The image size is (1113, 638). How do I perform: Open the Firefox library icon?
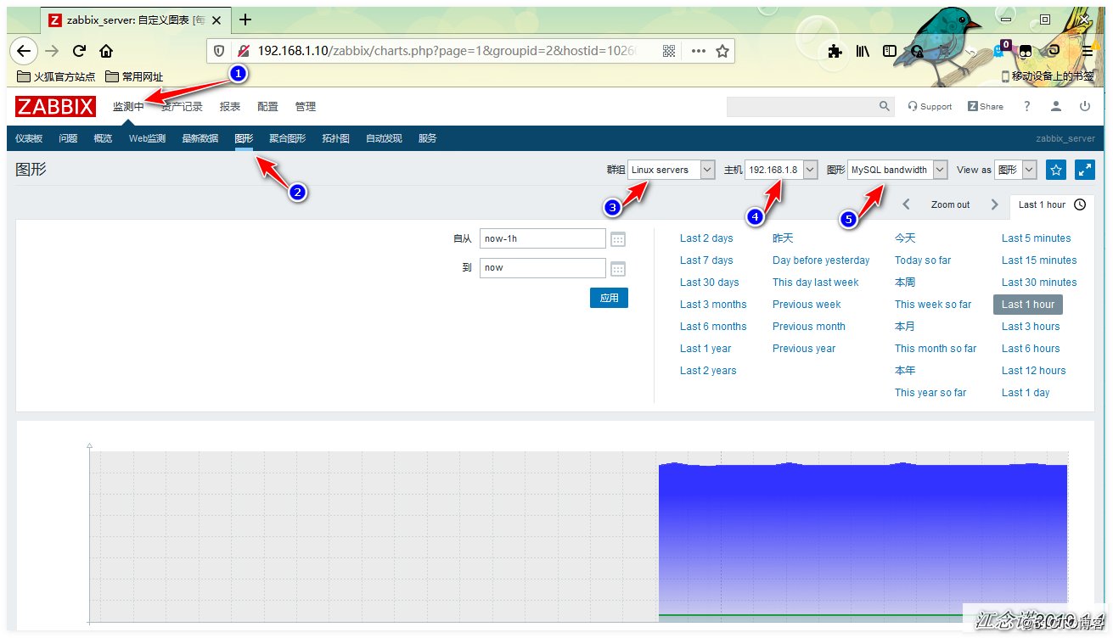coord(863,51)
